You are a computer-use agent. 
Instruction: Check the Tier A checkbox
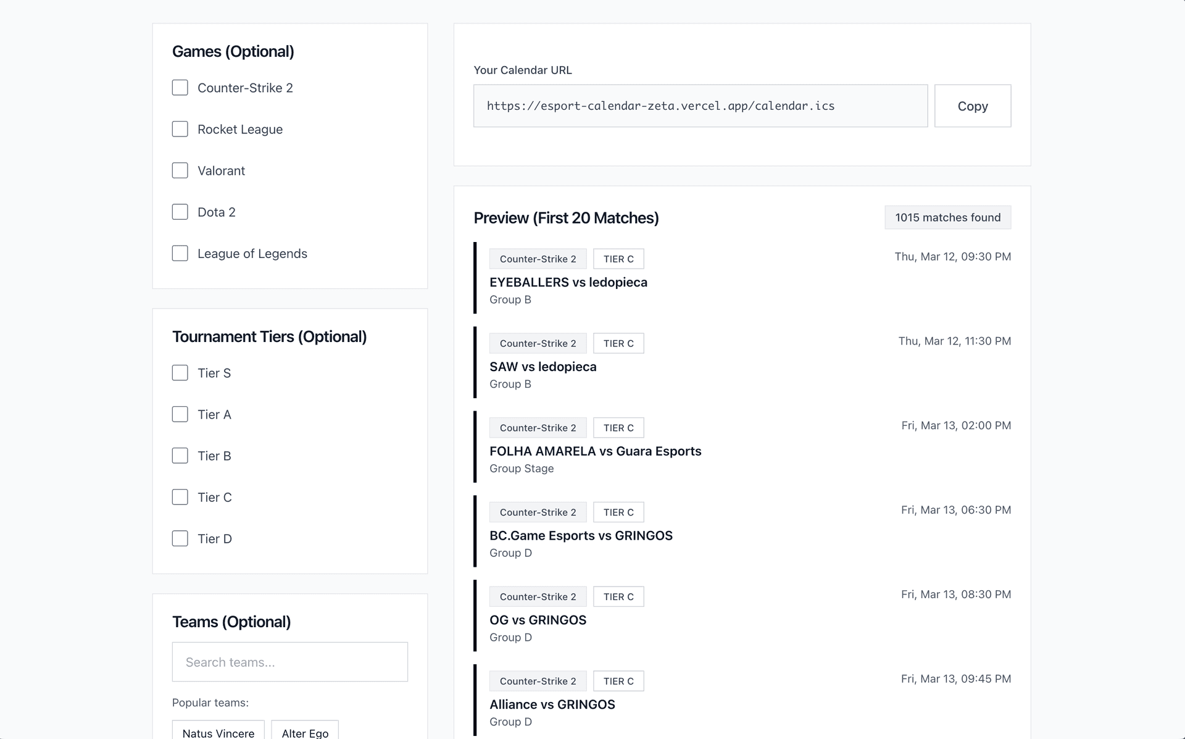point(180,414)
